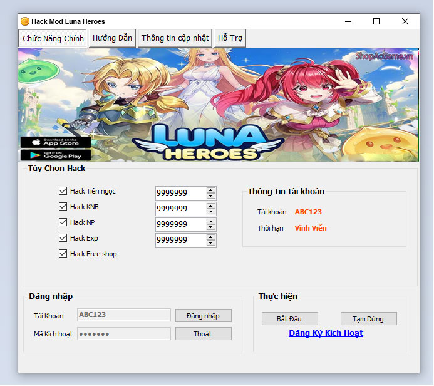Click the Mã Kích hoạt password field
Image resolution: width=434 pixels, height=386 pixels.
tap(124, 334)
